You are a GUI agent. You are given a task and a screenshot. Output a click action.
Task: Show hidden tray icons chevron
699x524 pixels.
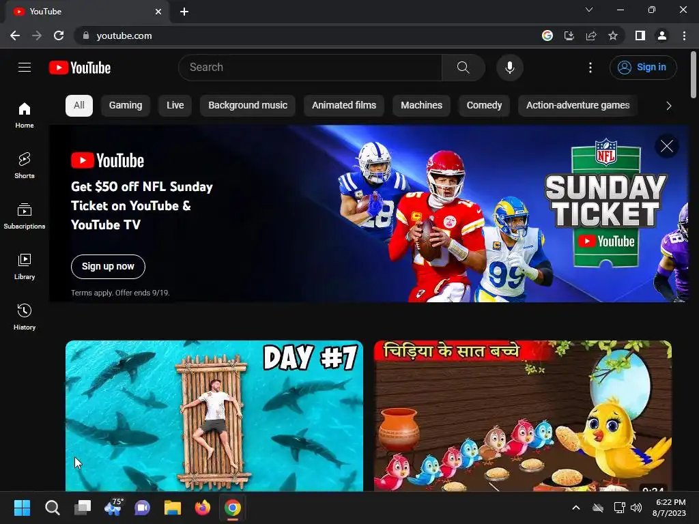click(576, 508)
